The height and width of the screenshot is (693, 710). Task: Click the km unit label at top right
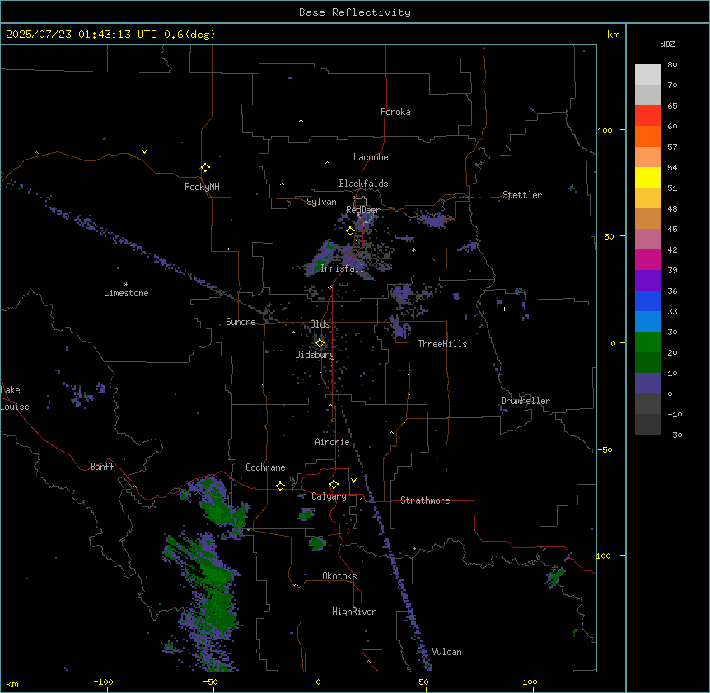click(x=613, y=35)
